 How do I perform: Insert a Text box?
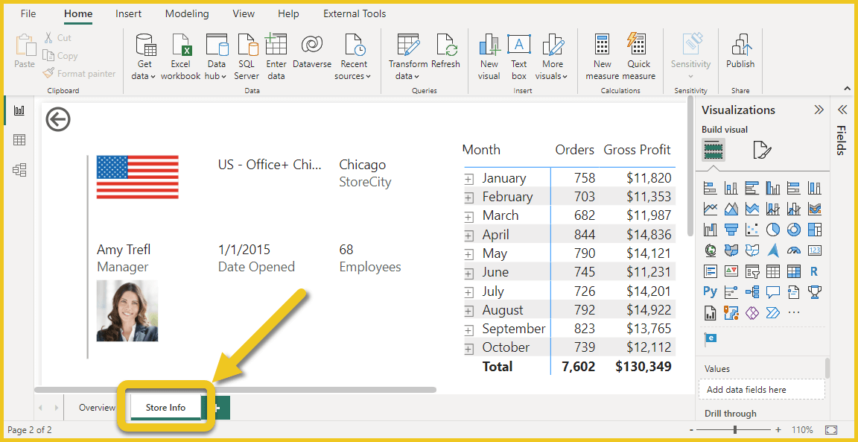[519, 56]
